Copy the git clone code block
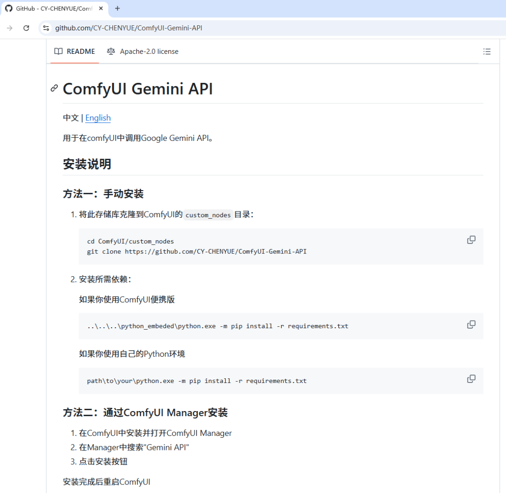The width and height of the screenshot is (506, 493). 471,240
